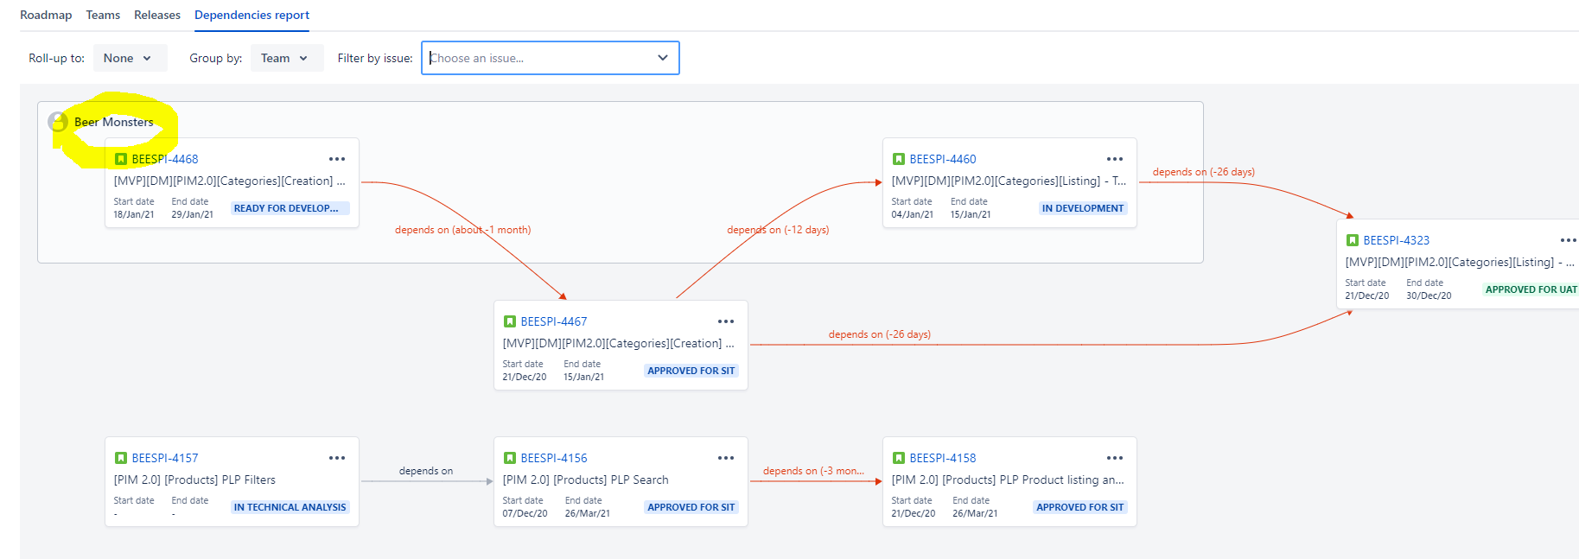The width and height of the screenshot is (1579, 559).
Task: Click the Beer Monsters team avatar
Action: tap(58, 122)
